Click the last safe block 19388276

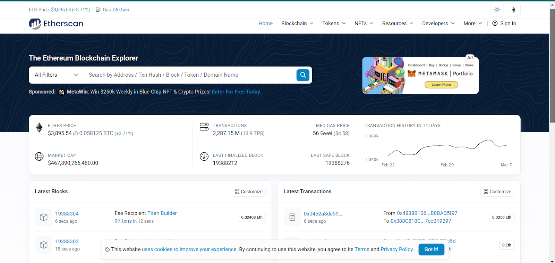tap(338, 163)
